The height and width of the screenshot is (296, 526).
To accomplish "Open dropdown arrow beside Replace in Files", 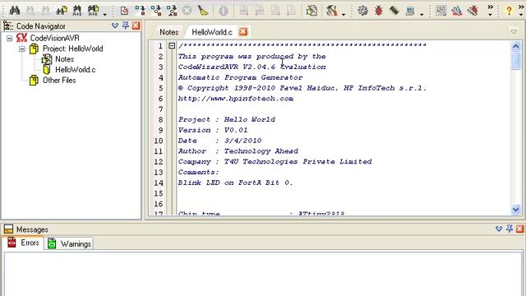I will (104, 14).
